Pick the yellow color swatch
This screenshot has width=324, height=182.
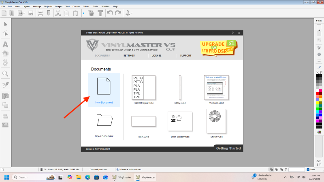pyautogui.click(x=318, y=103)
